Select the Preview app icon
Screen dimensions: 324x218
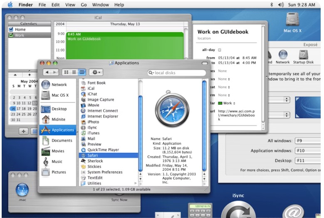point(83,144)
